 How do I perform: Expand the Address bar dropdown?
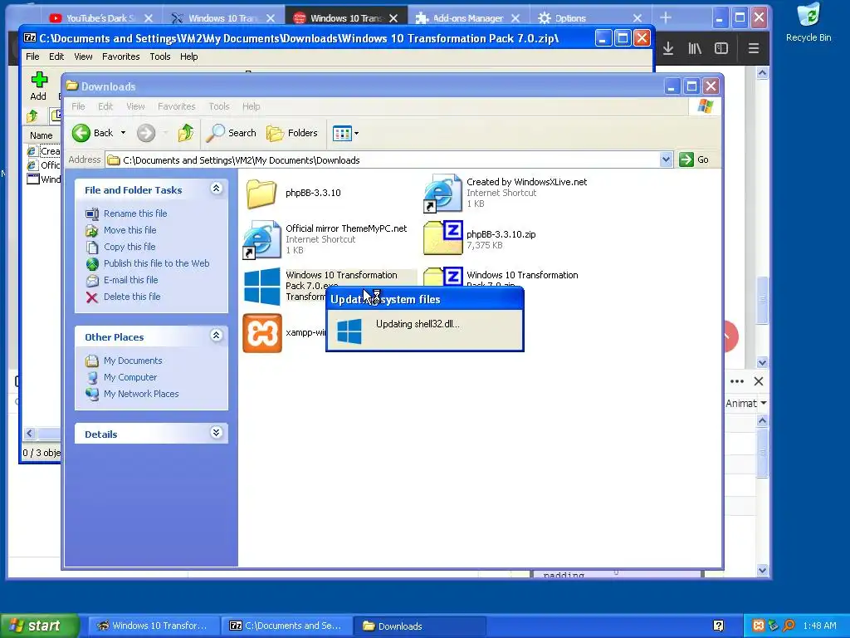click(667, 159)
